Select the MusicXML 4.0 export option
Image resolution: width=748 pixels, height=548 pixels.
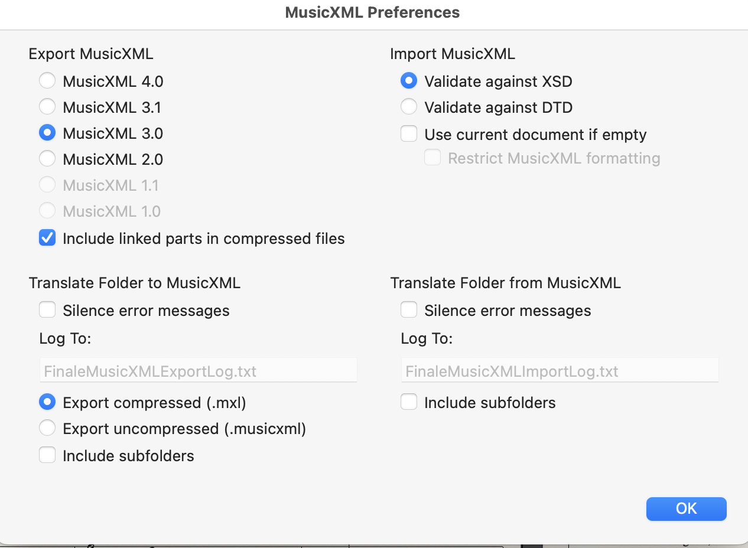[x=47, y=81]
